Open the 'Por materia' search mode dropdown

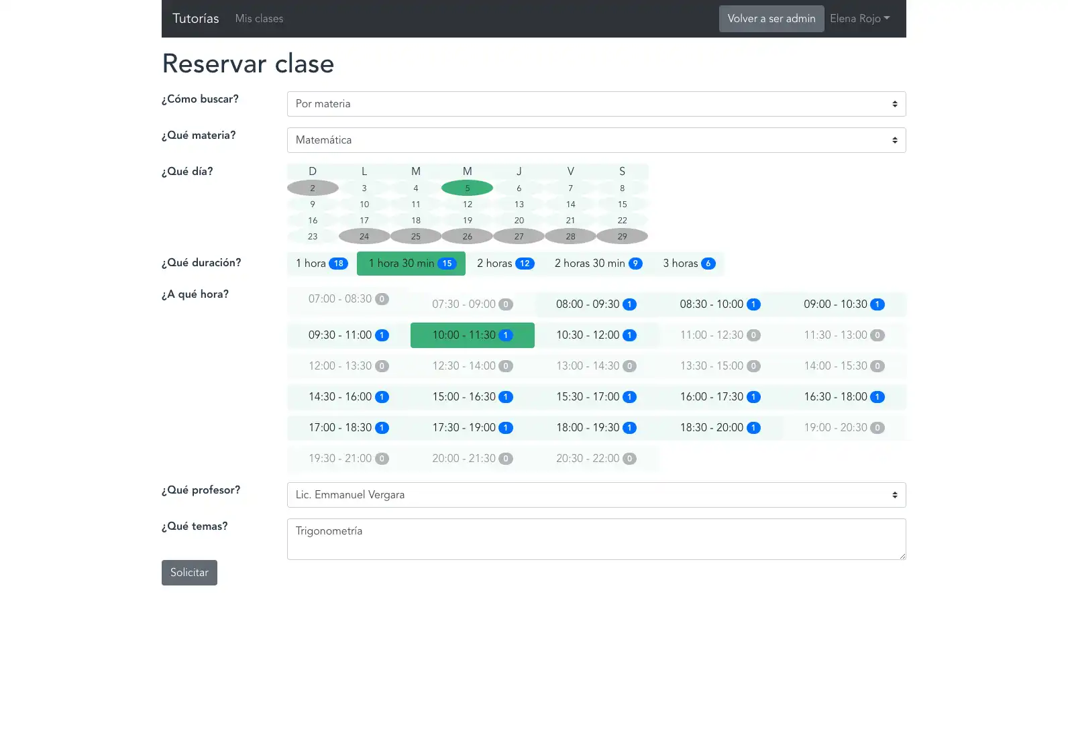[596, 104]
